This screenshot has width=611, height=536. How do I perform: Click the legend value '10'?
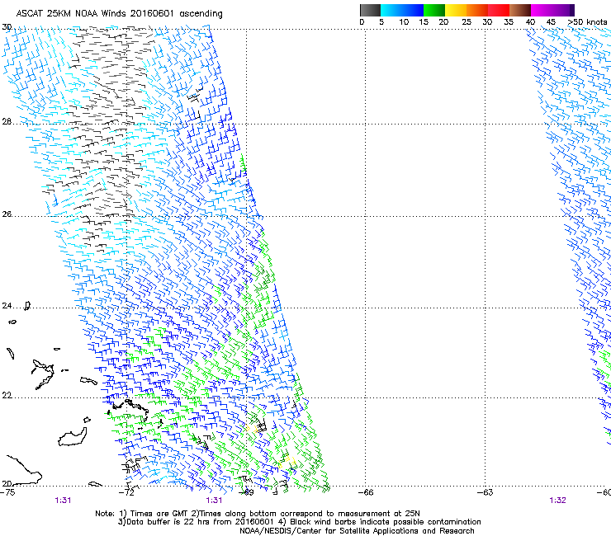[404, 22]
